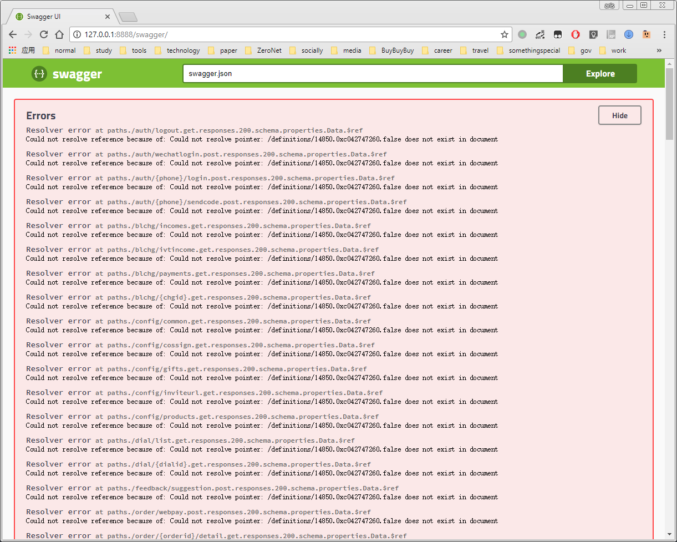Viewport: 677px width, 542px height.
Task: Click the /order/{orderid}/detail.get error line
Action: click(x=216, y=536)
